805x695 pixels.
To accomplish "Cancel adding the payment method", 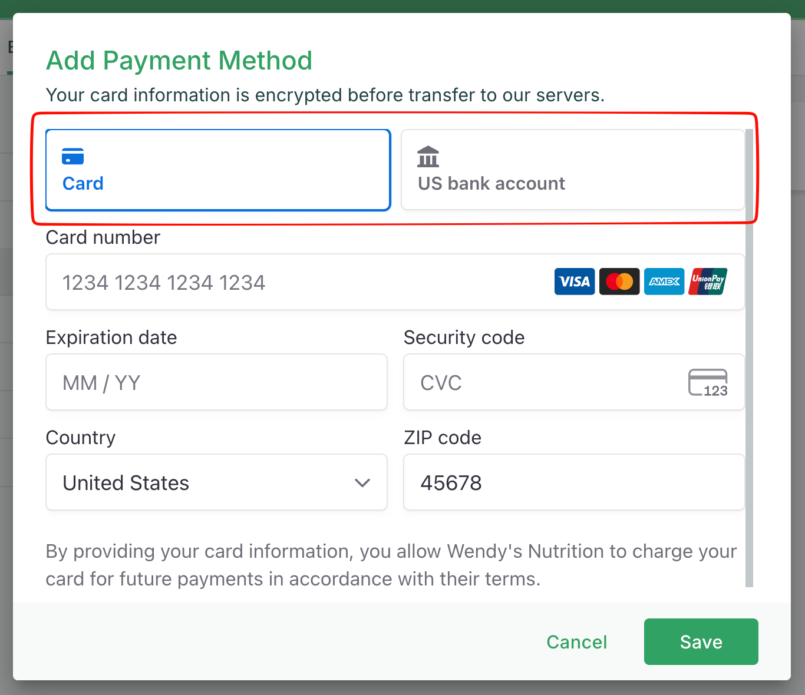I will [x=576, y=642].
